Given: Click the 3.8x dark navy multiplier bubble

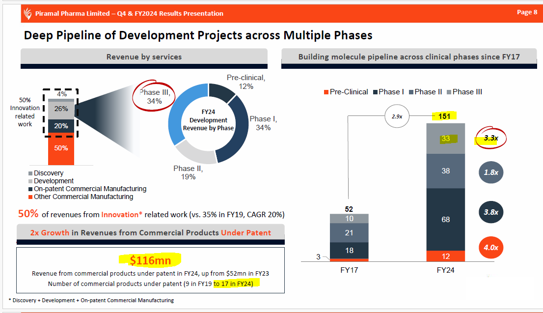Looking at the screenshot, I should click(490, 212).
